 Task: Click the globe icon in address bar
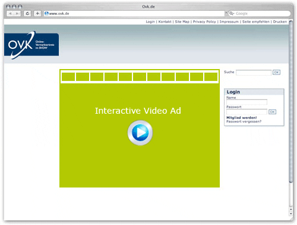click(x=46, y=13)
